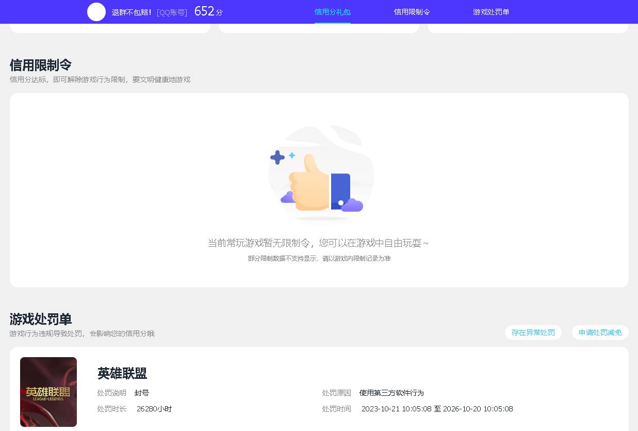The image size is (638, 431).
Task: Click the 26280小时 penalty duration text
Action: pos(153,409)
